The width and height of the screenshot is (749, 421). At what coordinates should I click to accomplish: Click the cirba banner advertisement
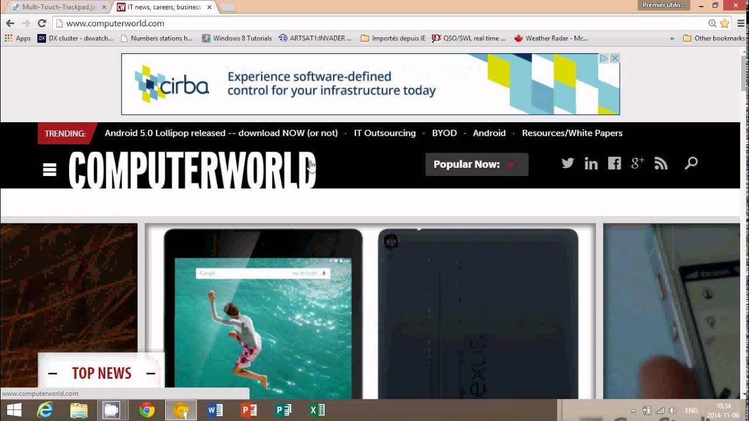coord(370,84)
